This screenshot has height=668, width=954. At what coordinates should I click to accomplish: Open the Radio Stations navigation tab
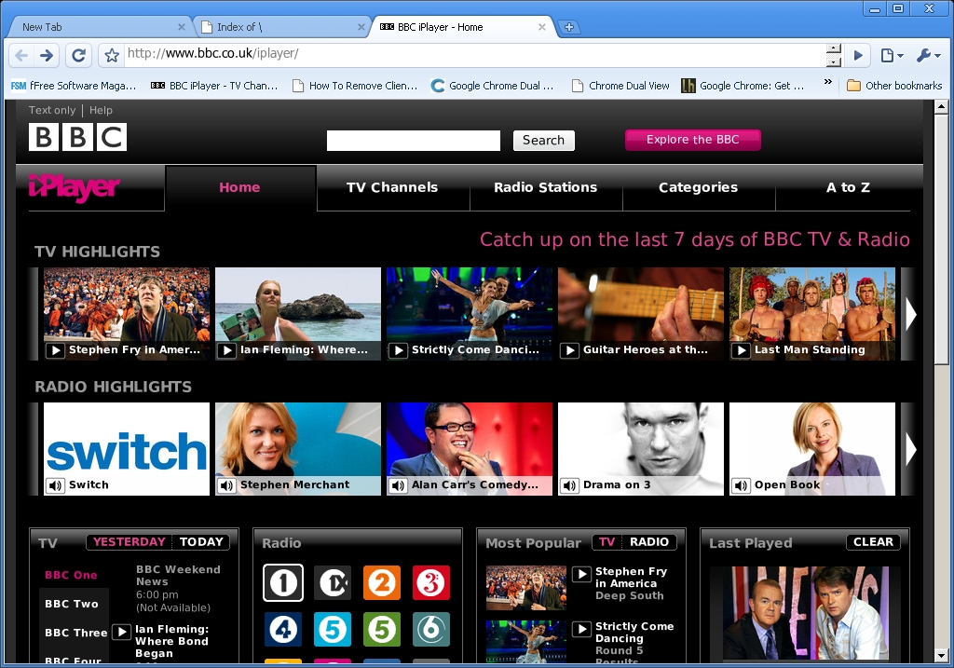(546, 187)
